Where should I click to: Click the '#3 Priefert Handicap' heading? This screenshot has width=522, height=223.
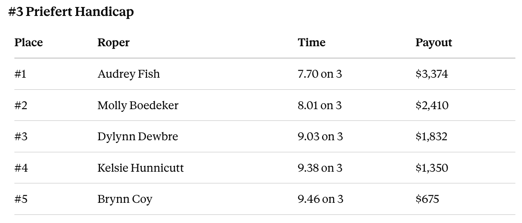tap(71, 12)
